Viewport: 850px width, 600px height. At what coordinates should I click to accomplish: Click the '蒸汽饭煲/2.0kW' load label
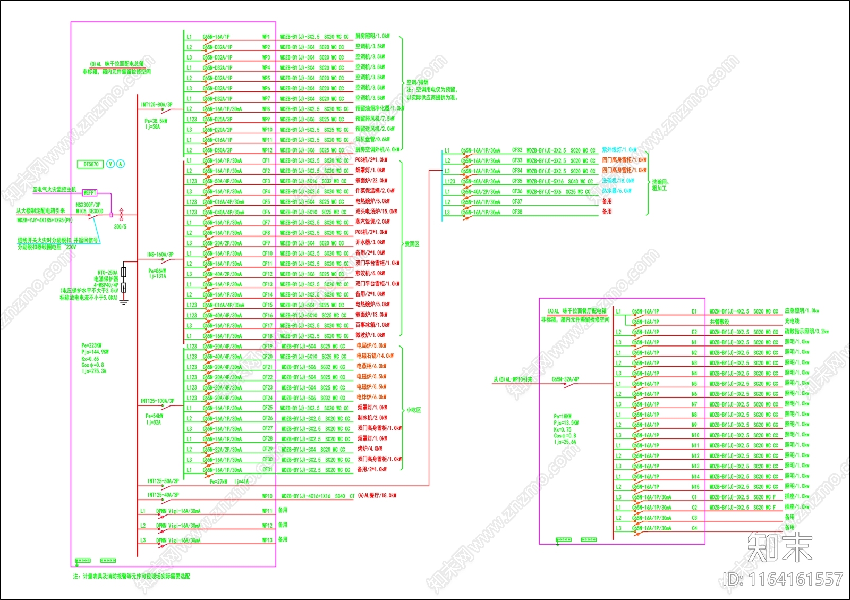coord(372,222)
